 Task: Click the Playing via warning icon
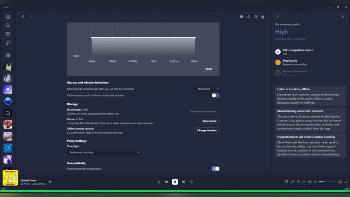point(278,62)
